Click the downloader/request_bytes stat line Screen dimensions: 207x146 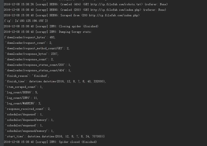pyautogui.click(x=30, y=37)
